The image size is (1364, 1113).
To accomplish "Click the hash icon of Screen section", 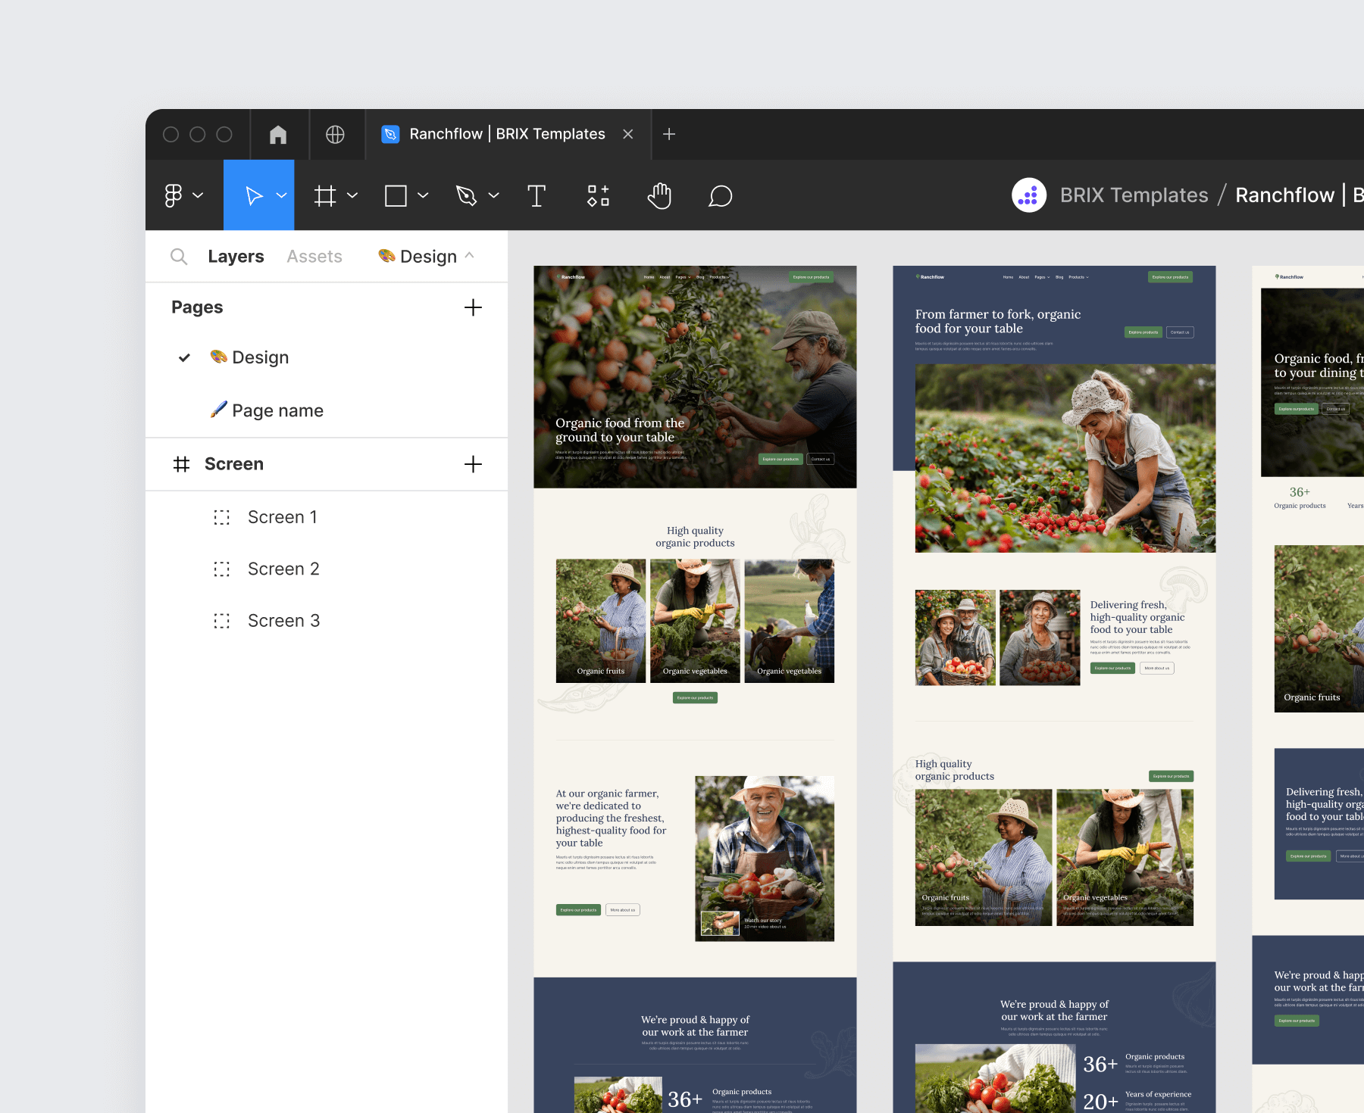I will pyautogui.click(x=181, y=464).
